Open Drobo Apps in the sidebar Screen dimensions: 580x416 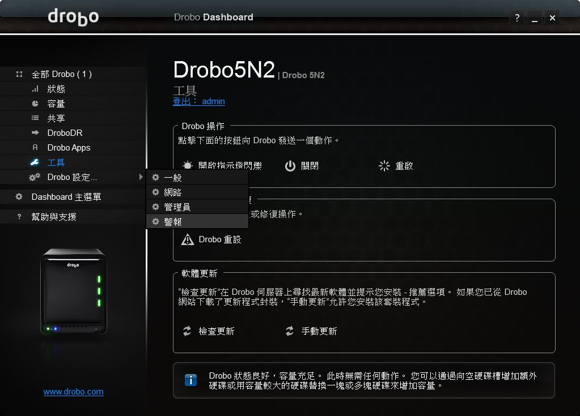(69, 148)
